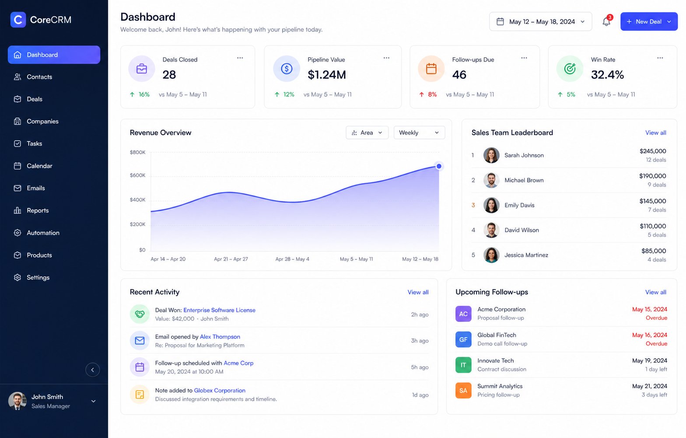
Task: Click John Smith's profile photo
Action: click(17, 401)
